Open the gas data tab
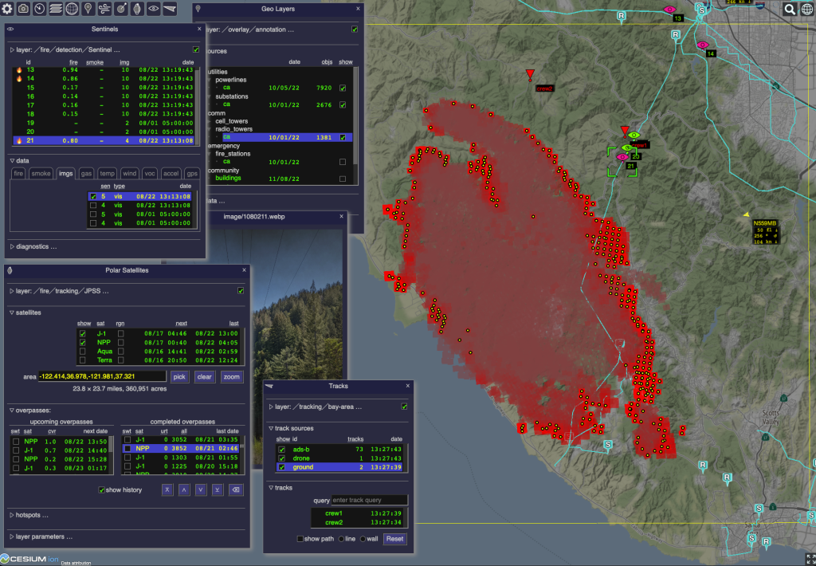The height and width of the screenshot is (566, 816). [x=86, y=174]
